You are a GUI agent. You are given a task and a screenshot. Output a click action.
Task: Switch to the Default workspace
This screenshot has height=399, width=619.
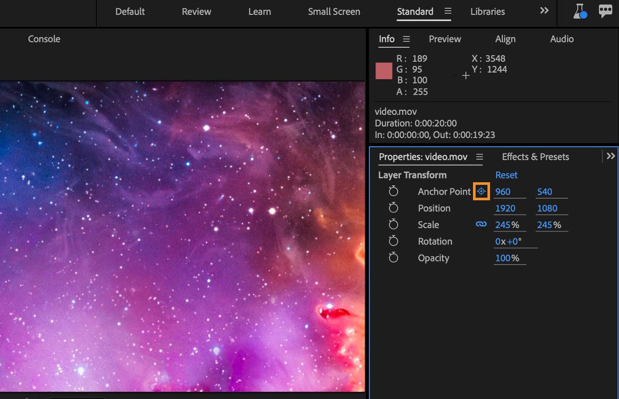click(130, 11)
